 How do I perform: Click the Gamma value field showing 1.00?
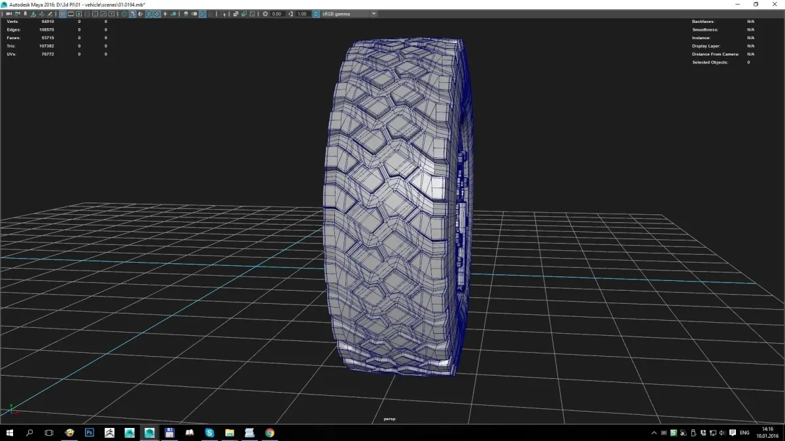tap(303, 14)
